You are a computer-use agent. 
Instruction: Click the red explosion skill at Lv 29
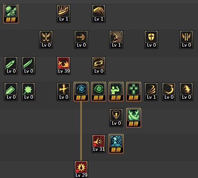[x=81, y=169]
